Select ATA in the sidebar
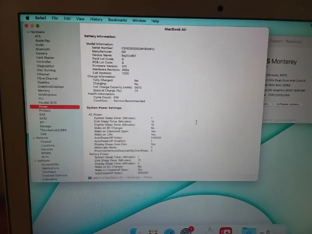312x234 pixels. click(x=38, y=36)
